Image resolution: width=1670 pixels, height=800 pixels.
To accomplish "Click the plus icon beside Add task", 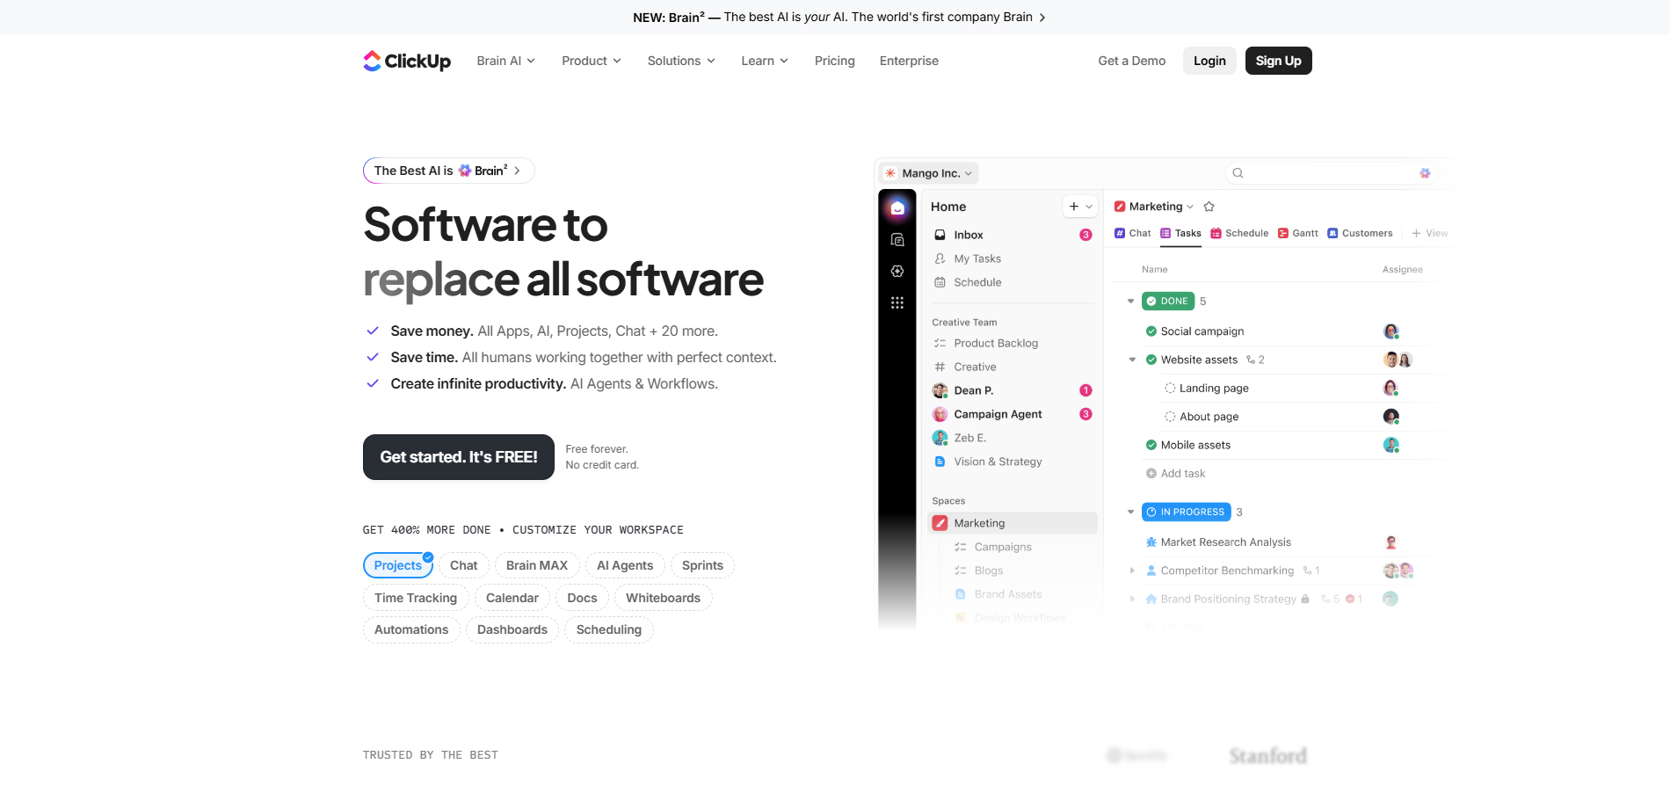I will (1151, 473).
